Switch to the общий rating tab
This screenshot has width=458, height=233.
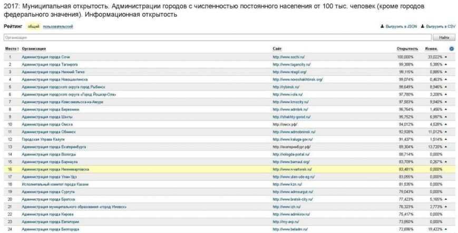[x=41, y=26]
